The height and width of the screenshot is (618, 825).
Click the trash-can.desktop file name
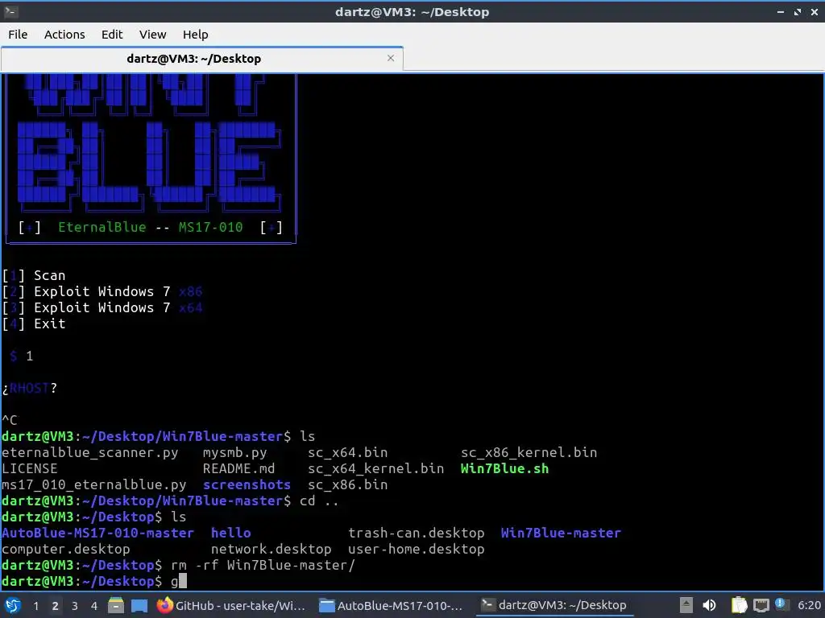417,533
